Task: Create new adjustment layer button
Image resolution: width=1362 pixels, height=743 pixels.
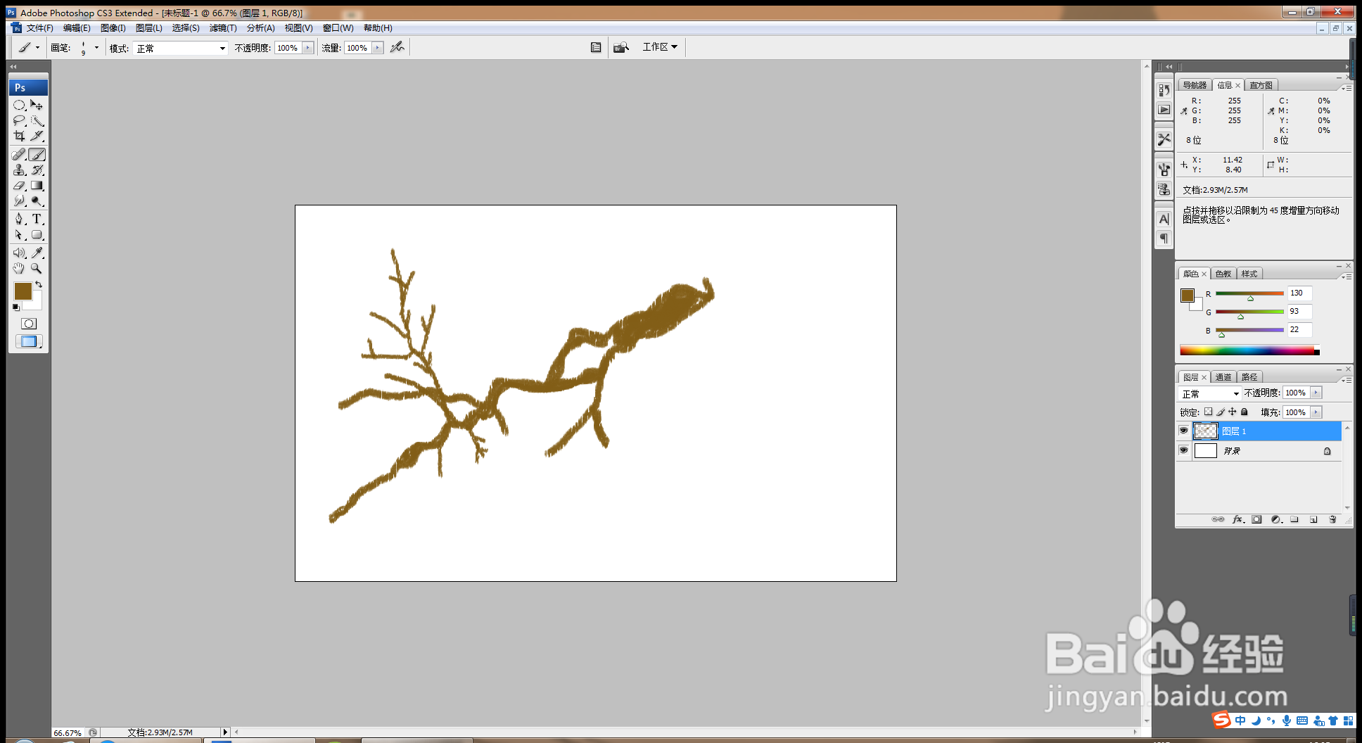Action: [x=1276, y=519]
